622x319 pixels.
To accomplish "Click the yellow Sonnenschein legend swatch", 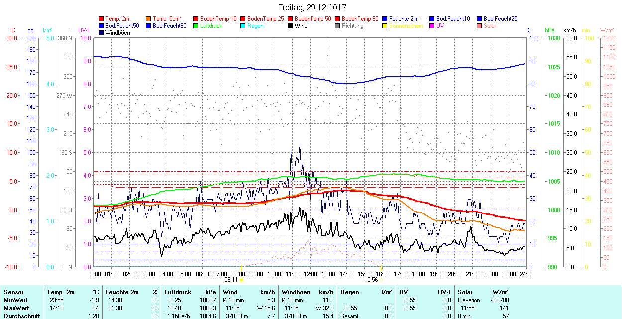I will [x=385, y=26].
